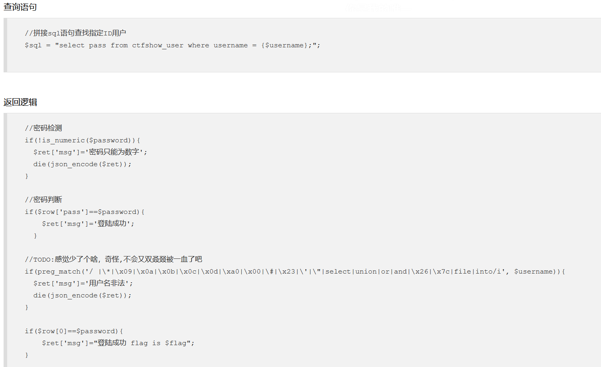Click the 用户名非法 message line
This screenshot has height=367, width=601.
coord(83,283)
